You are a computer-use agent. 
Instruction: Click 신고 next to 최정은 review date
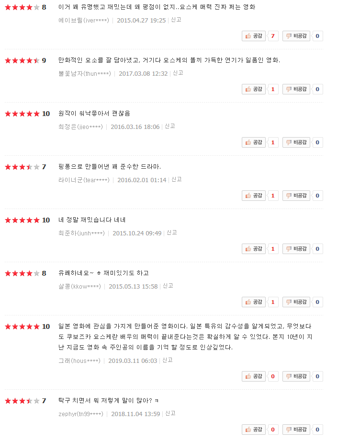coord(170,126)
